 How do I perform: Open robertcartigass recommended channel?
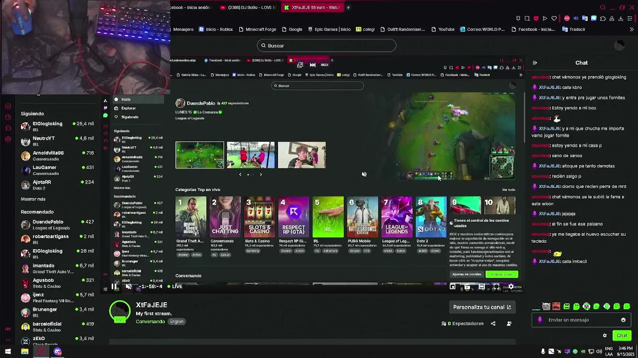(x=57, y=239)
